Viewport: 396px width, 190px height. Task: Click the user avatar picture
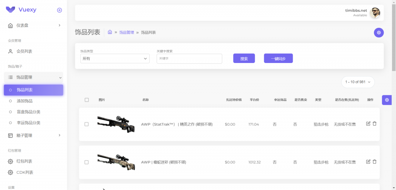pyautogui.click(x=375, y=13)
